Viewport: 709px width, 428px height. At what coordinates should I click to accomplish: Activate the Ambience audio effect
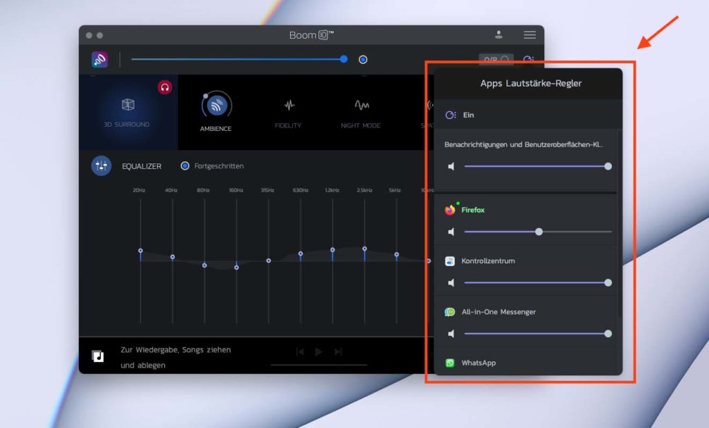pyautogui.click(x=215, y=107)
